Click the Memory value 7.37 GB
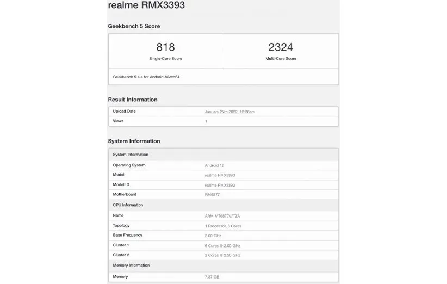The width and height of the screenshot is (447, 284). tap(212, 277)
